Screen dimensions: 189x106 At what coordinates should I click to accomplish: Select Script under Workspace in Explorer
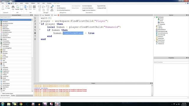click(162, 21)
